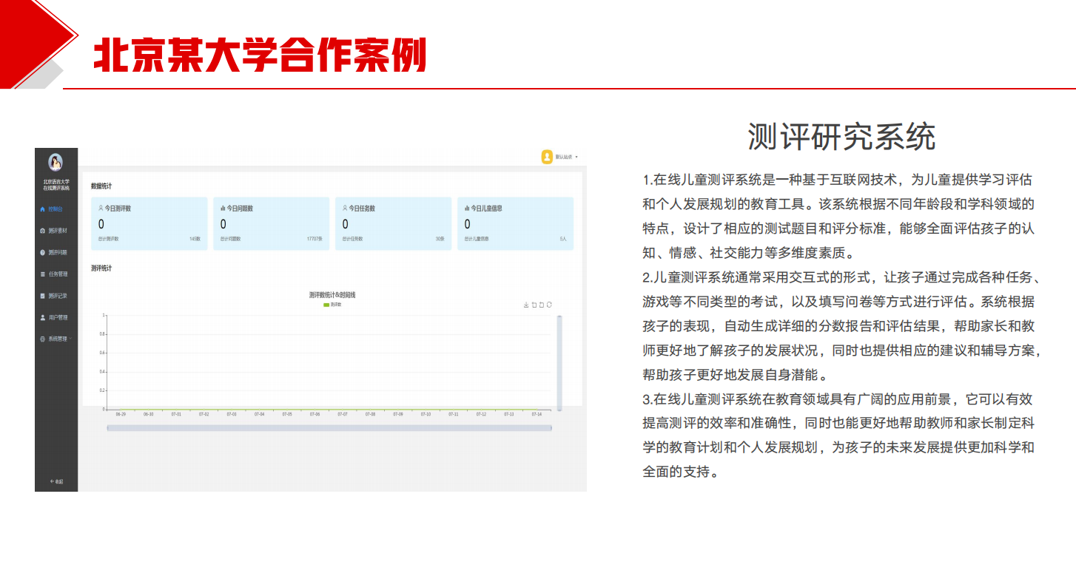Click the chart's zoom reset icon
The width and height of the screenshot is (1076, 576).
pos(541,305)
